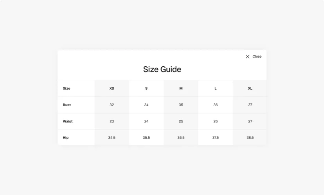Click the Size row header
Image resolution: width=324 pixels, height=195 pixels.
[67, 89]
